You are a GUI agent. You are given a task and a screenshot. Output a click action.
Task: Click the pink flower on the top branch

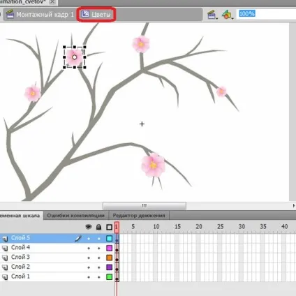[x=141, y=44]
